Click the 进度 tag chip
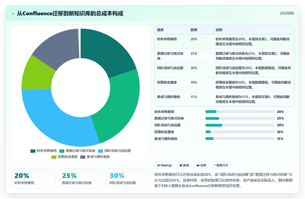The width and height of the screenshot is (305, 199). 201,165
